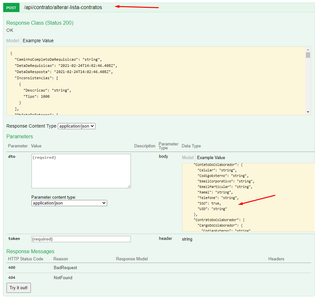Open the Response Content Type dropdown
The width and height of the screenshot is (315, 298).
click(x=76, y=126)
